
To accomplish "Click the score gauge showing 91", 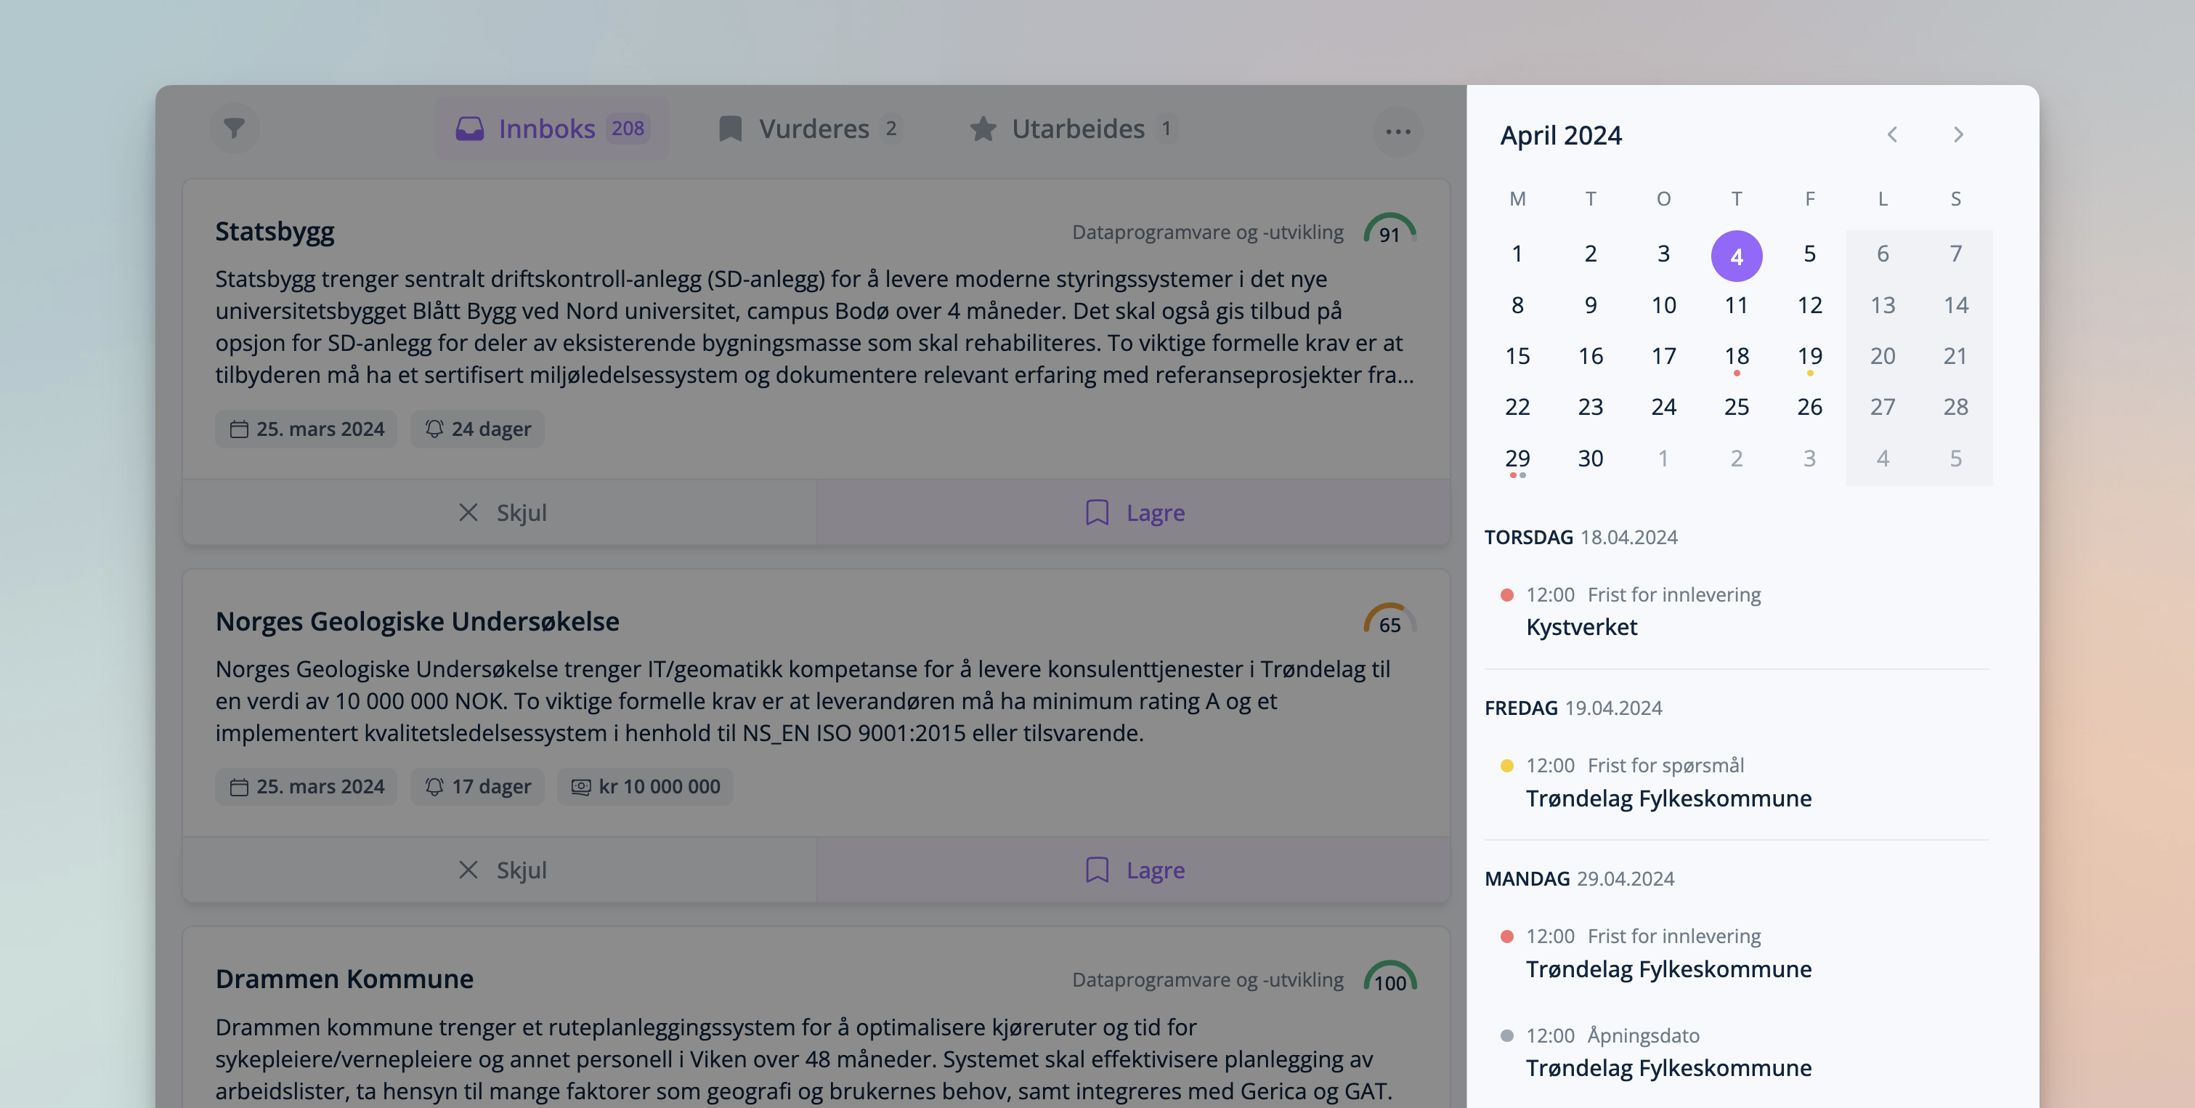I will 1389,231.
